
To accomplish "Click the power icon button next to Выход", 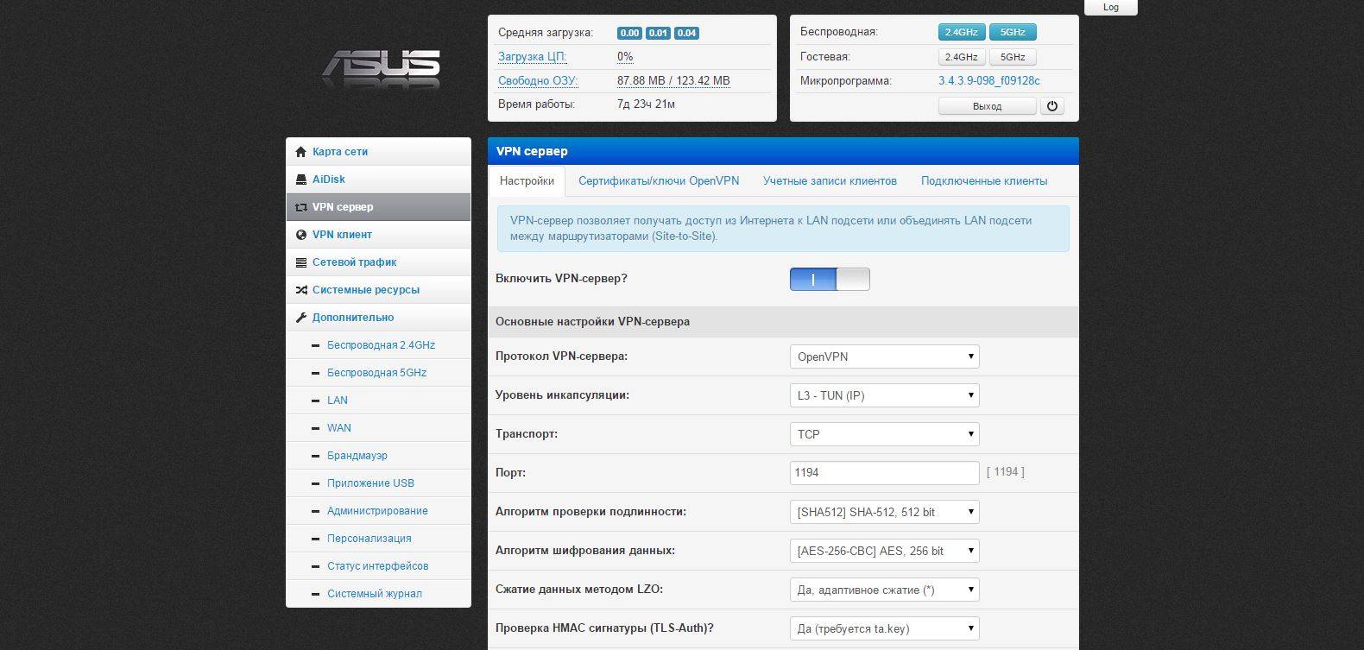I will click(x=1052, y=106).
